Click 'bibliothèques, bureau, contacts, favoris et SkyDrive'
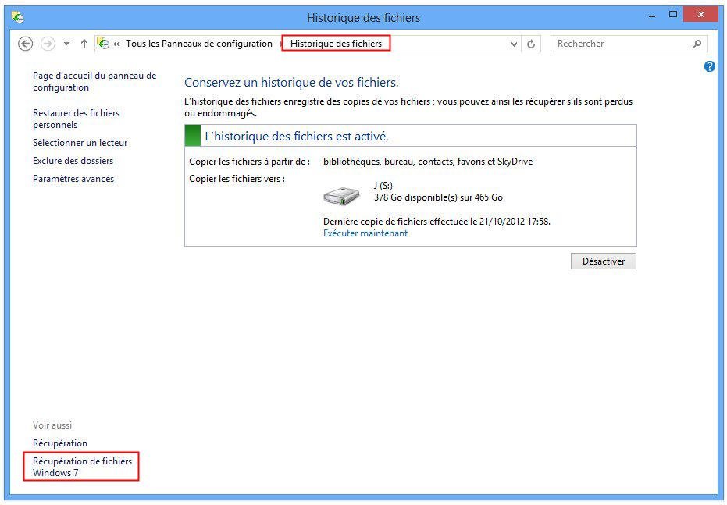Screen dimensions: 727x505 (x=428, y=162)
